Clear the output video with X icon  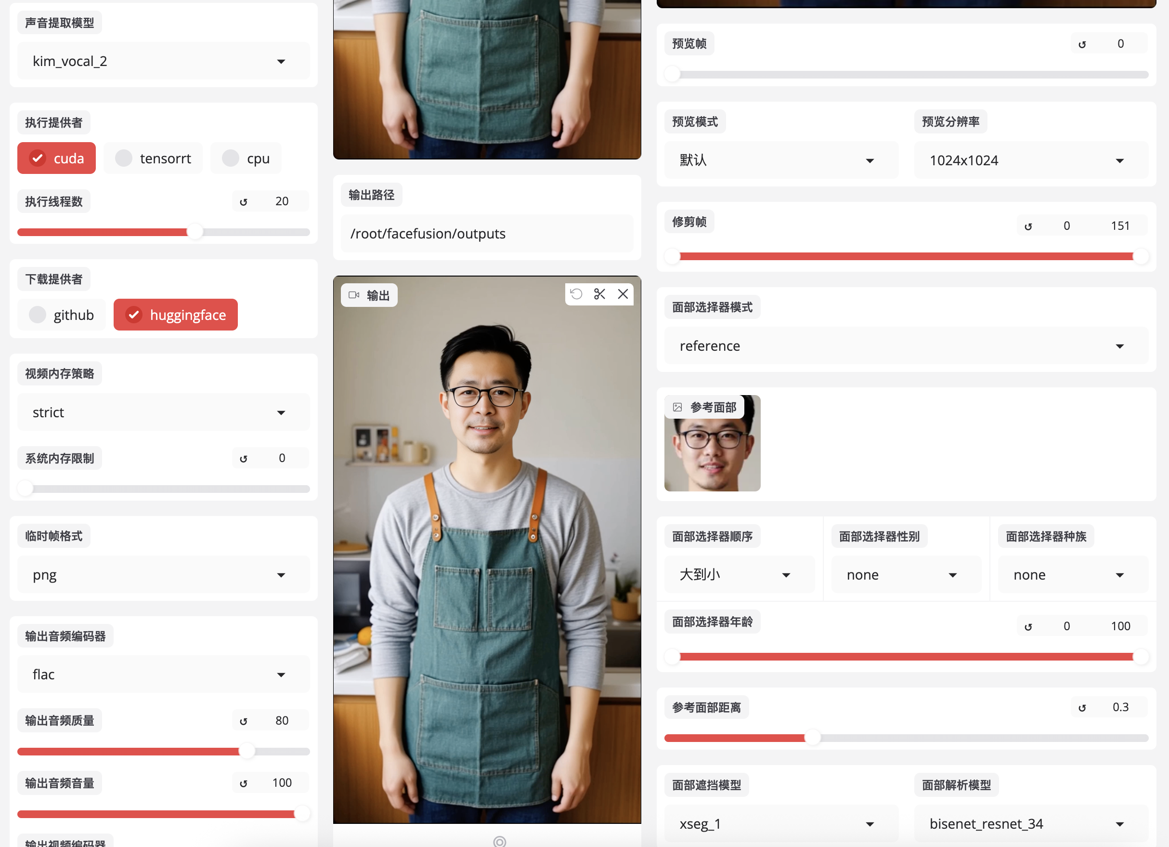pyautogui.click(x=623, y=294)
